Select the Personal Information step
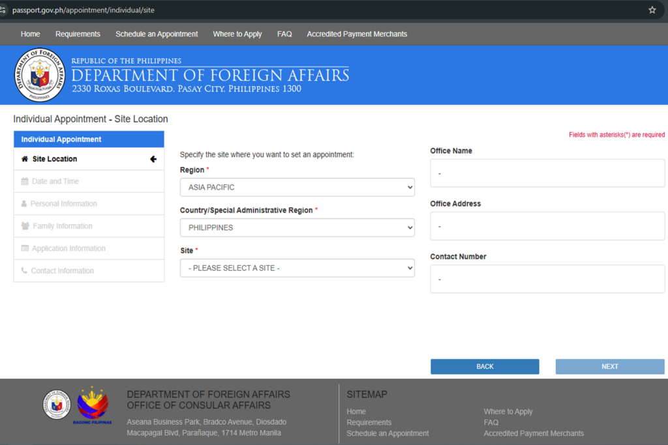Screen dimensions: 668x445 89,204
